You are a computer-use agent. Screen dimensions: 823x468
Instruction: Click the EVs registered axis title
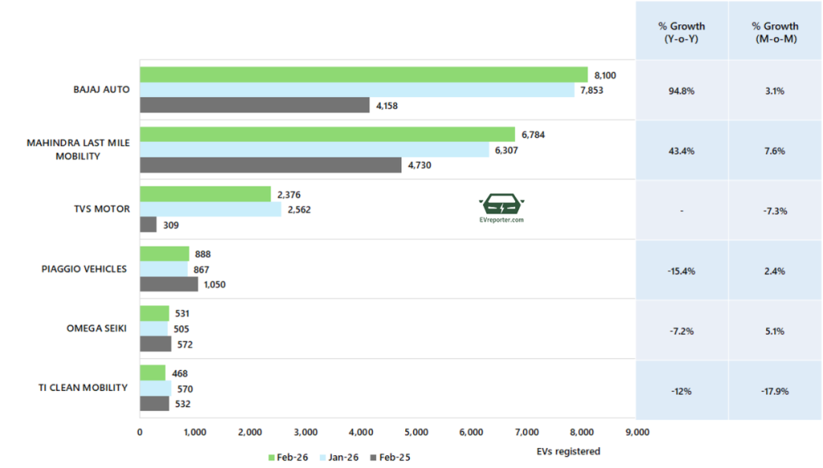(567, 451)
